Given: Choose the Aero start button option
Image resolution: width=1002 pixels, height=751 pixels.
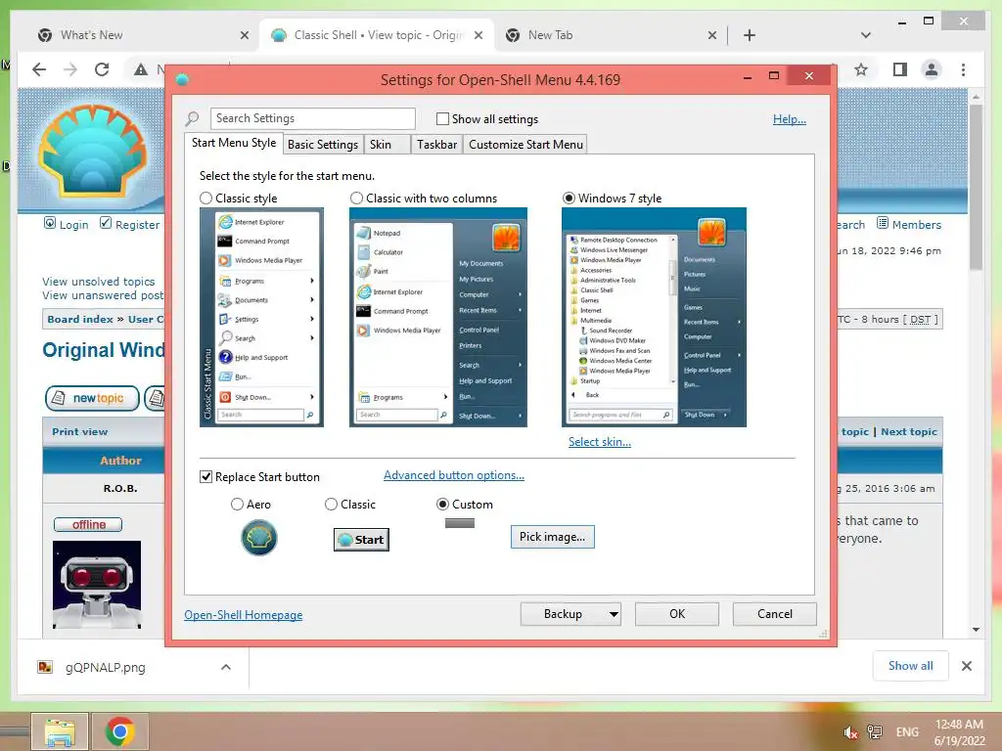Looking at the screenshot, I should pyautogui.click(x=237, y=505).
